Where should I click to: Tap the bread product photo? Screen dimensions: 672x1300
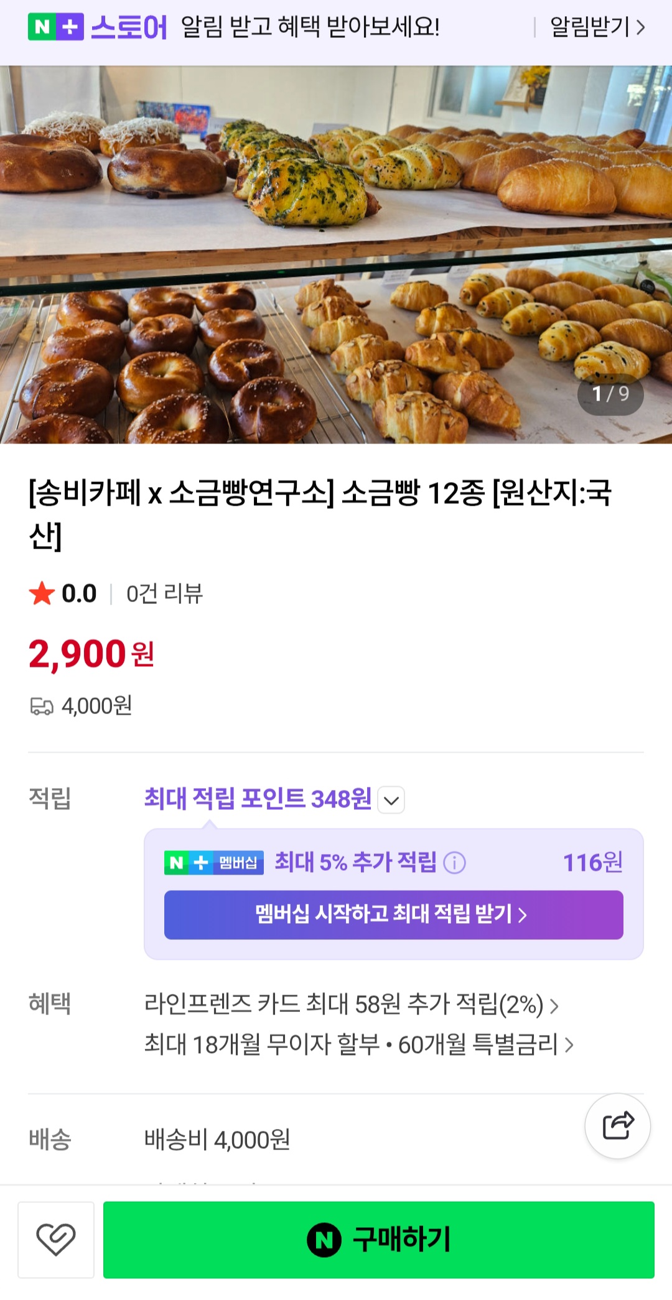pyautogui.click(x=336, y=255)
